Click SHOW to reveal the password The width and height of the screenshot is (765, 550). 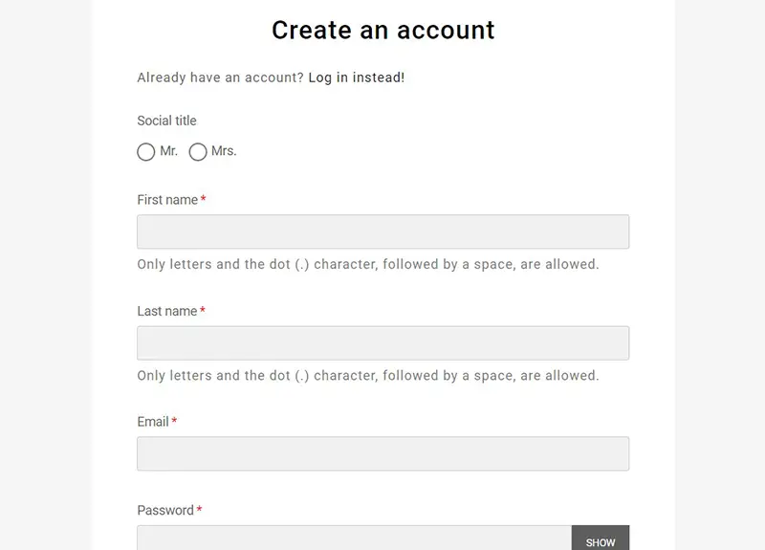[601, 538]
